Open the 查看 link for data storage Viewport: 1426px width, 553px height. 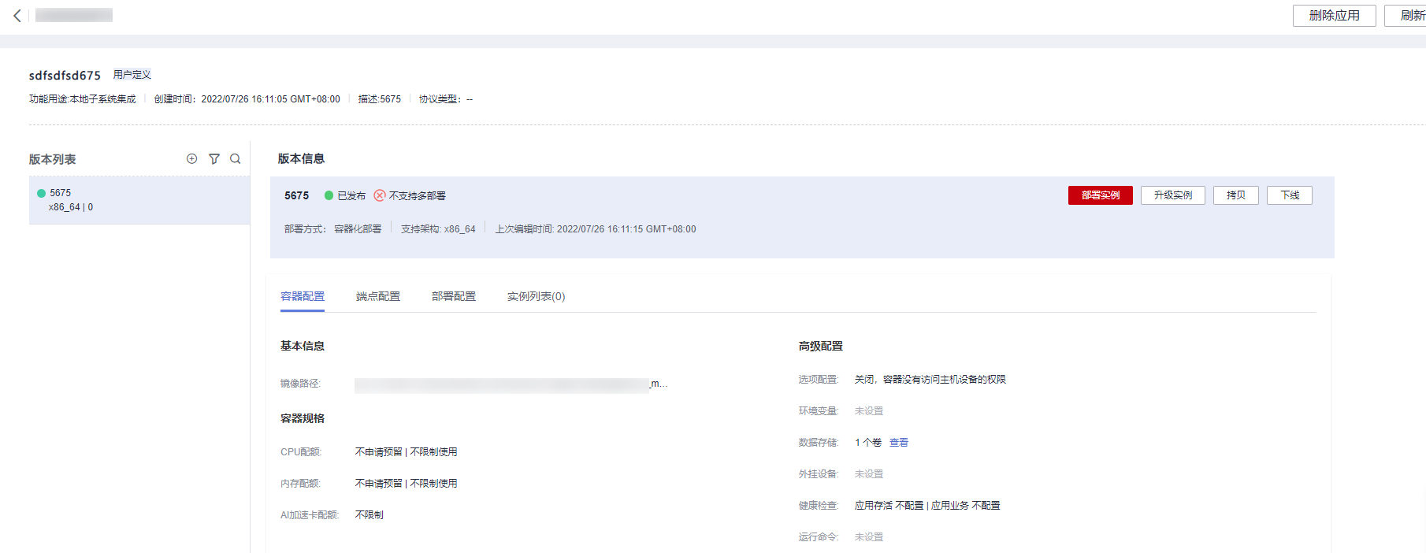(x=898, y=443)
